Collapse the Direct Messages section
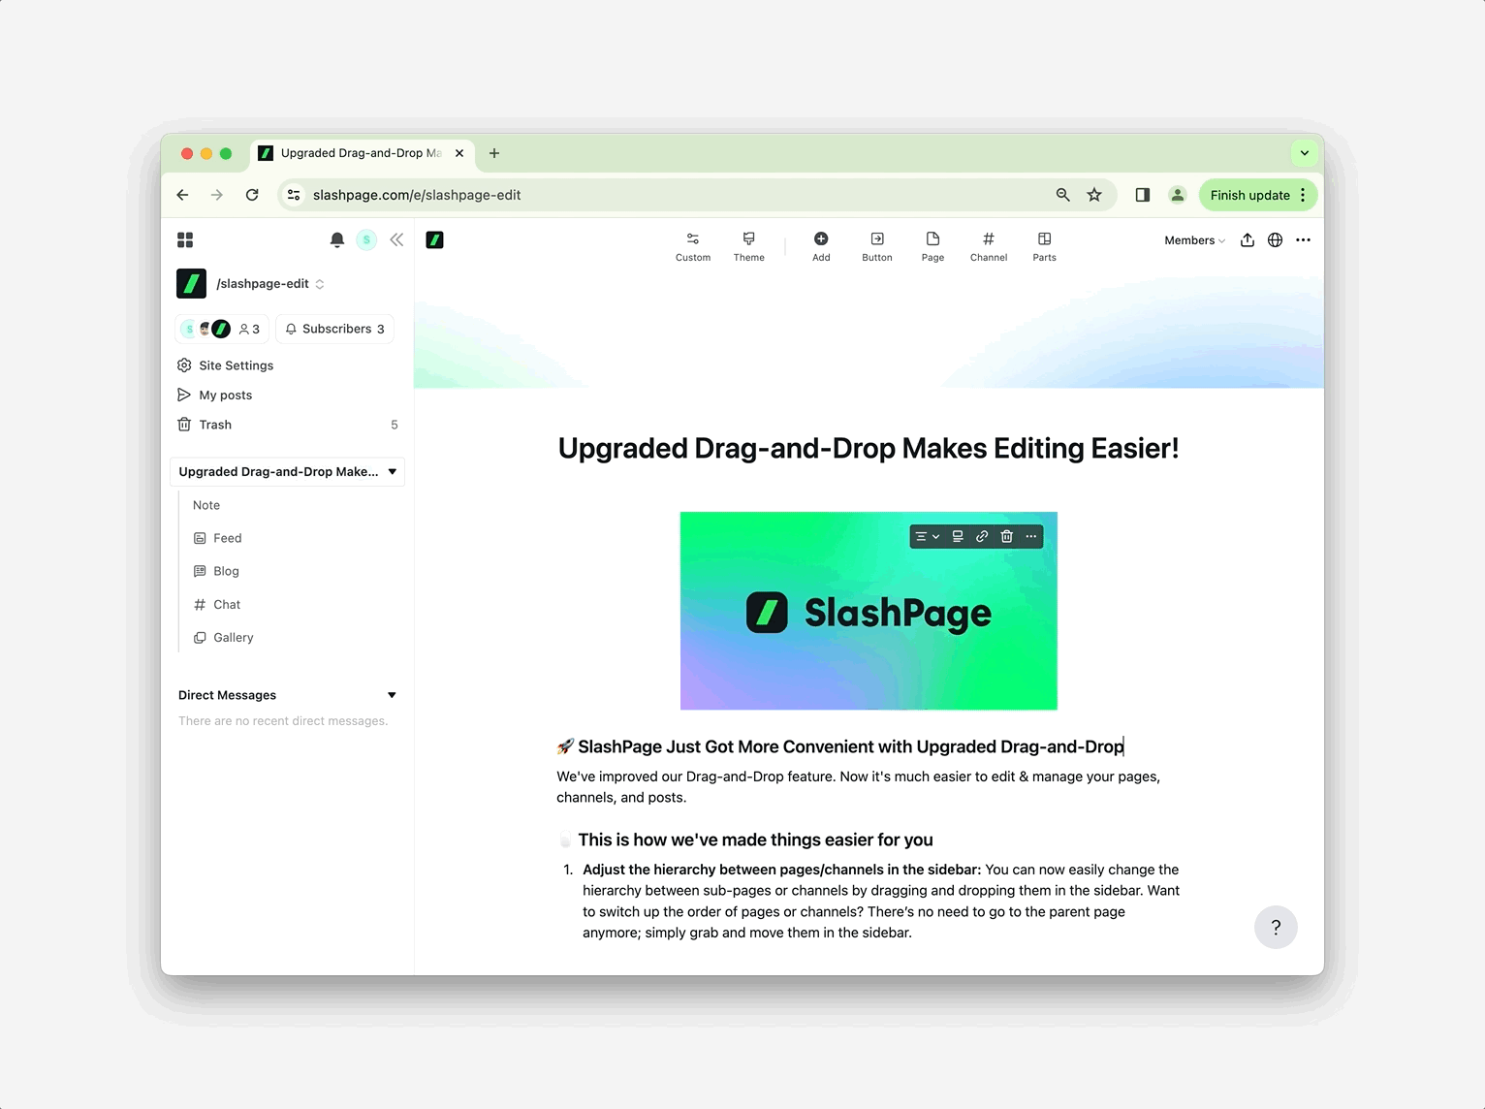The image size is (1485, 1109). coord(393,695)
